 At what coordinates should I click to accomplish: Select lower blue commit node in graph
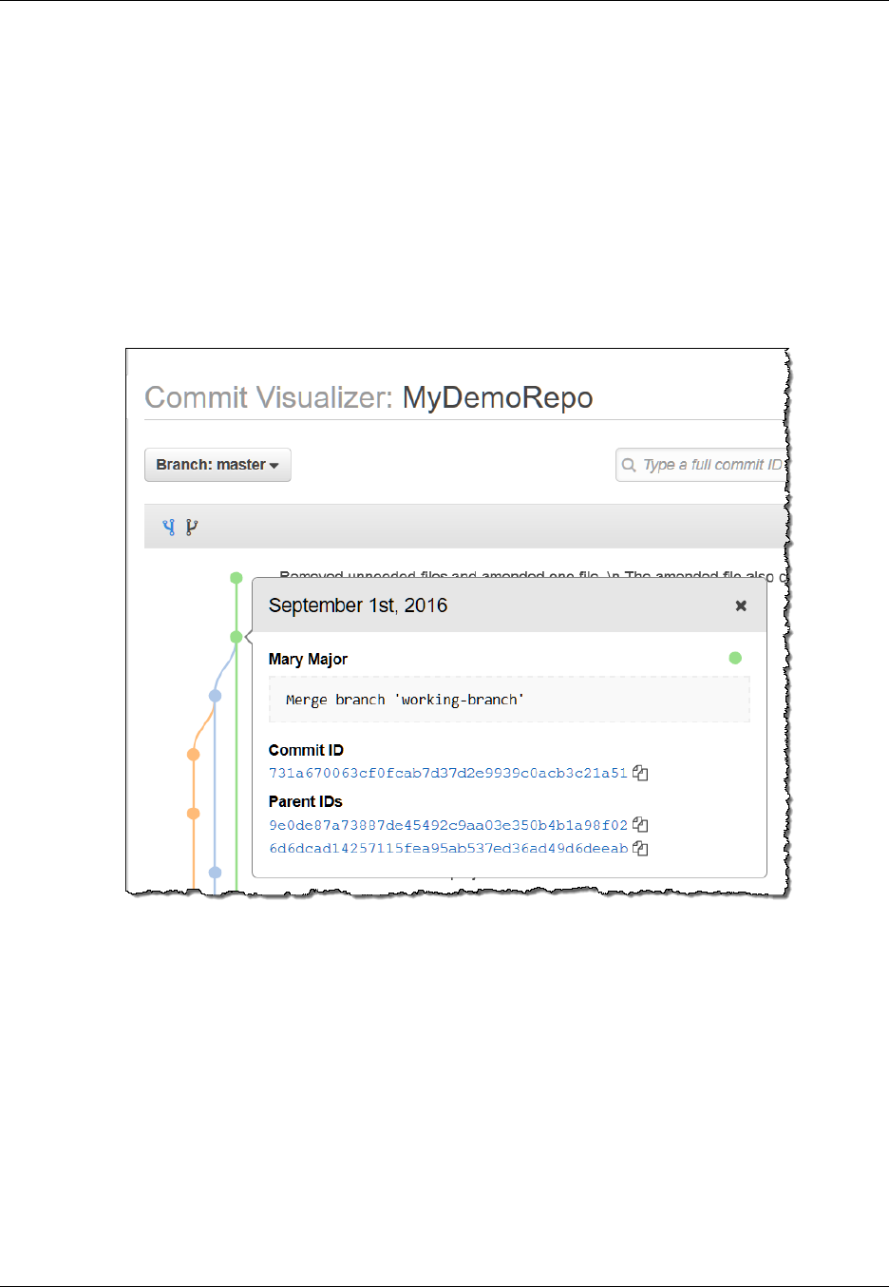216,873
